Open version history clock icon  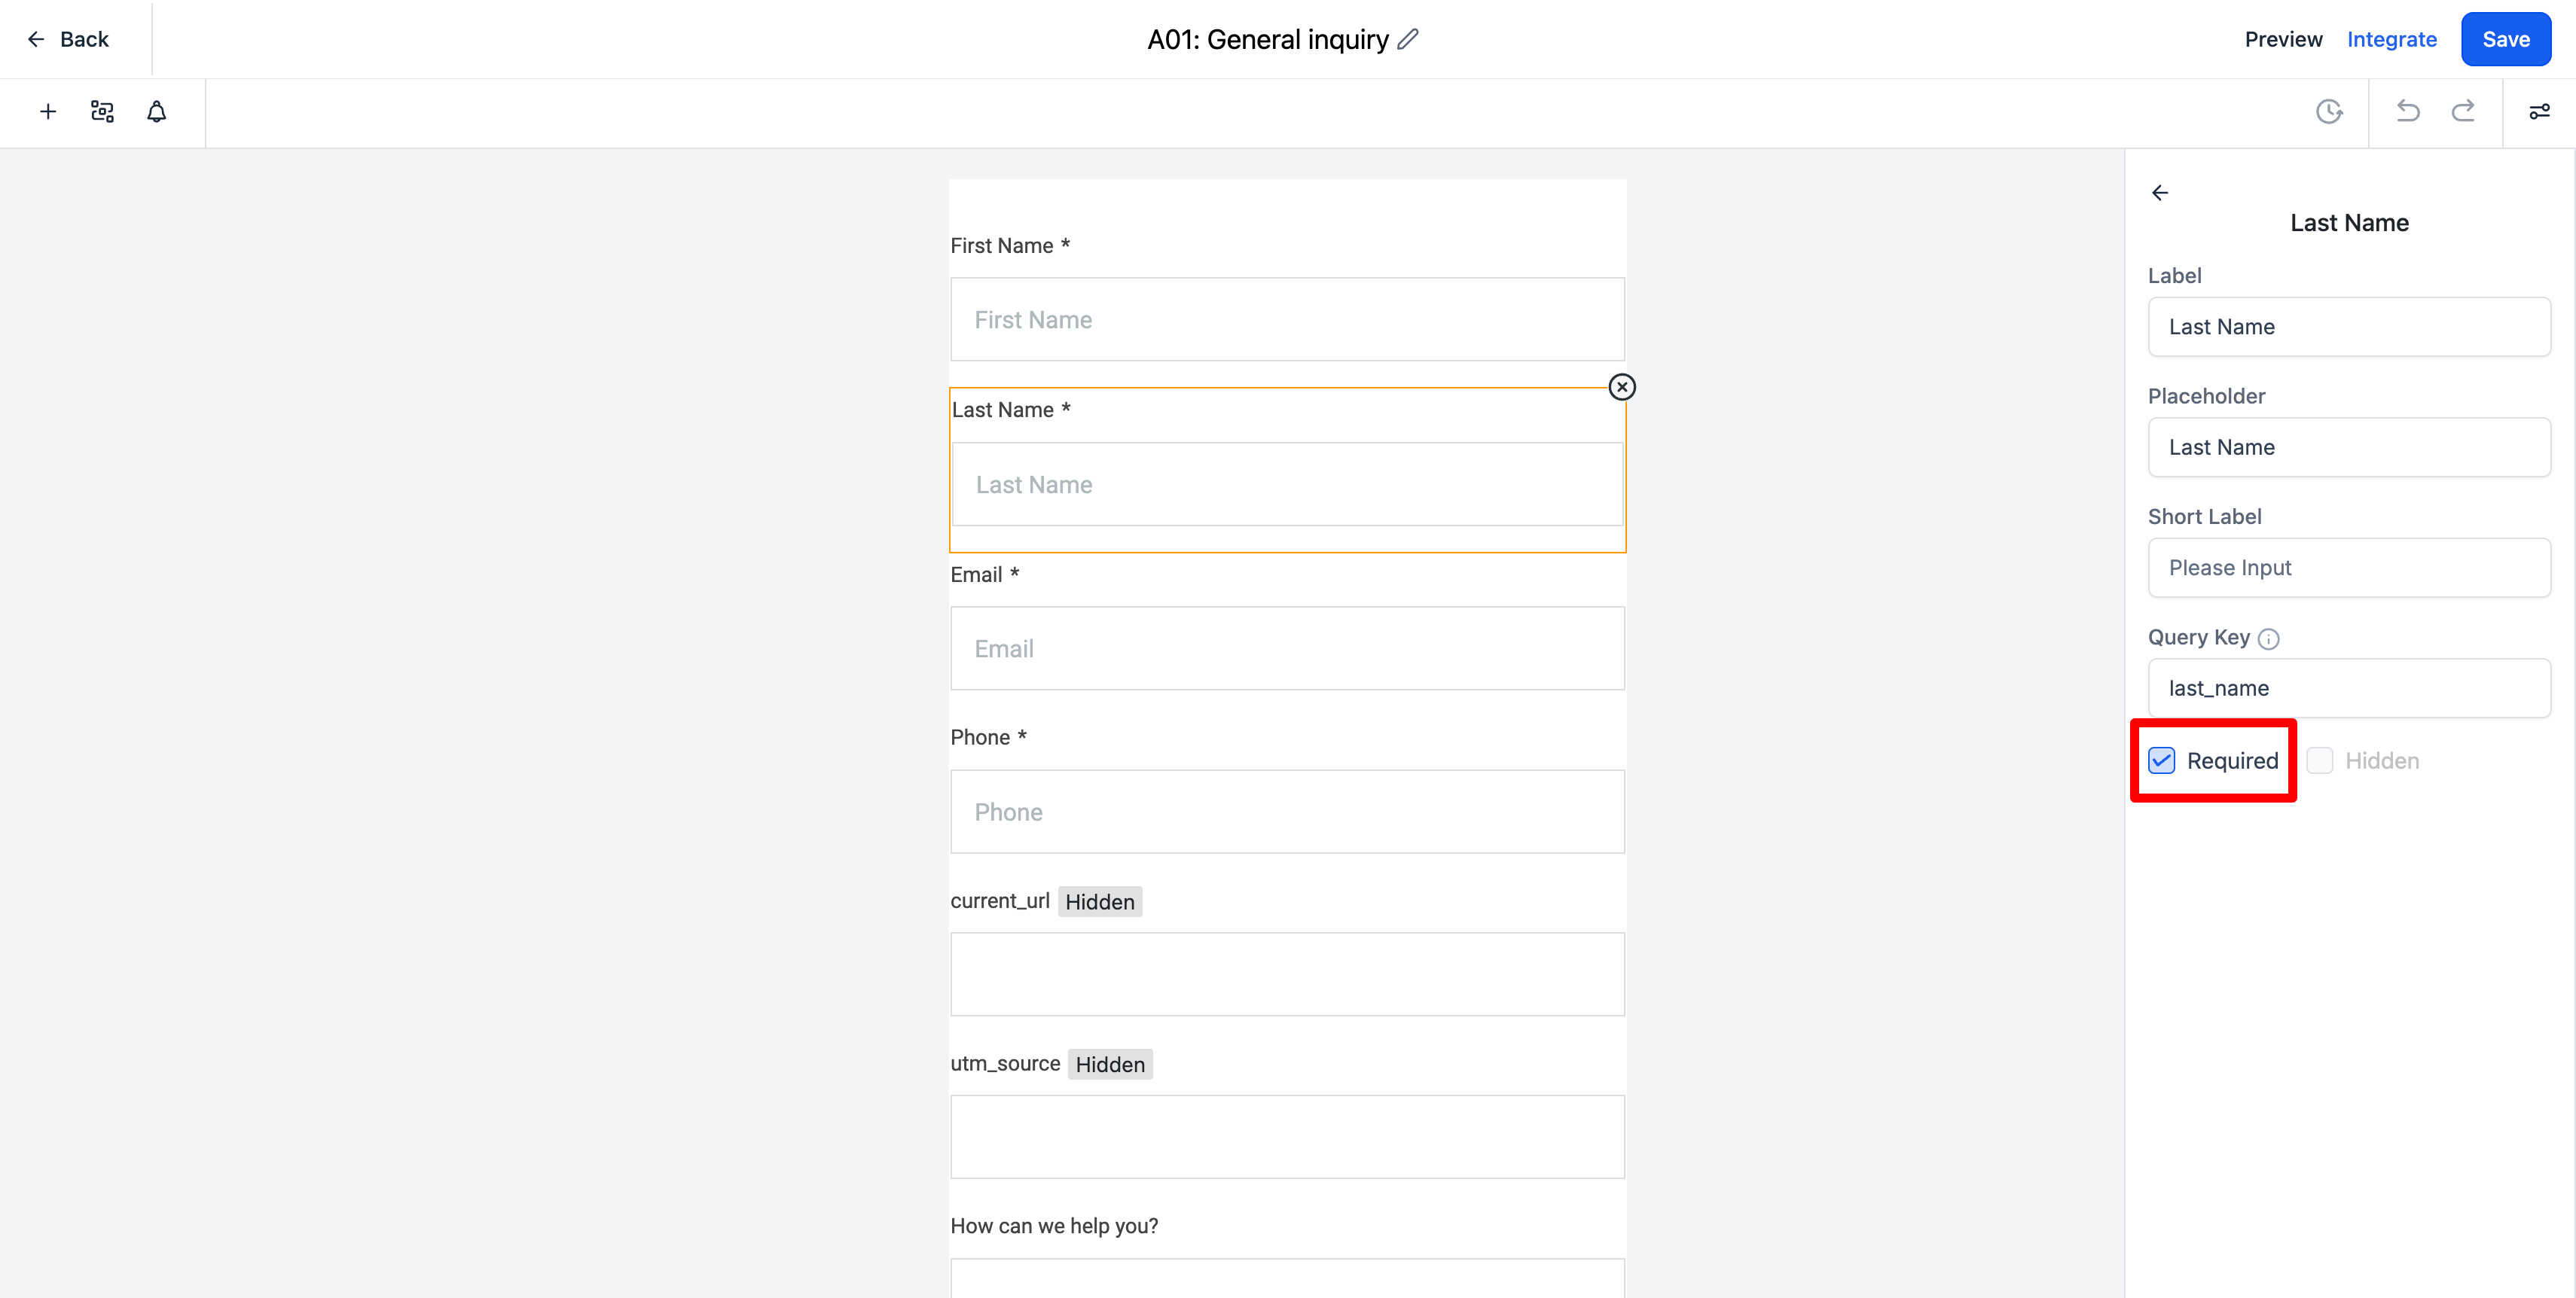pos(2329,111)
